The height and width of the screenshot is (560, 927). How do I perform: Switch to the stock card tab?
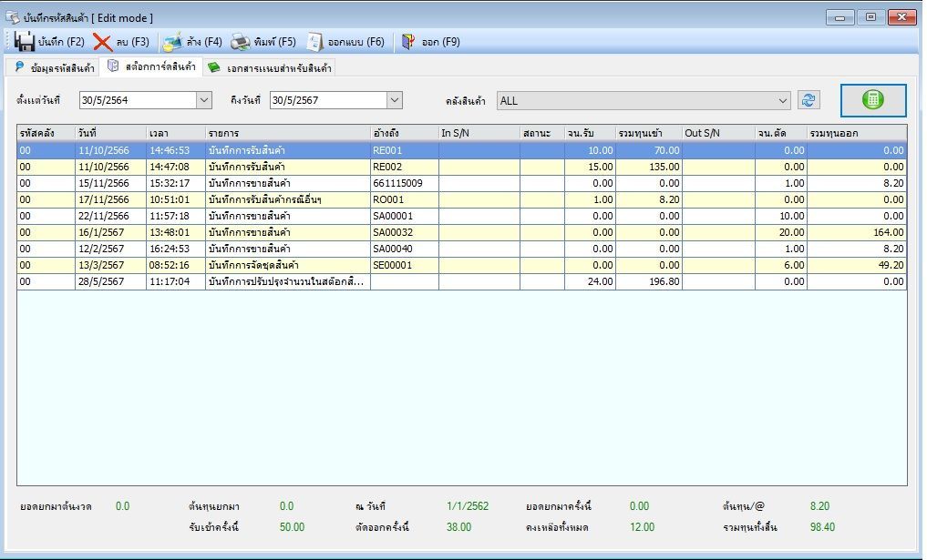click(152, 66)
